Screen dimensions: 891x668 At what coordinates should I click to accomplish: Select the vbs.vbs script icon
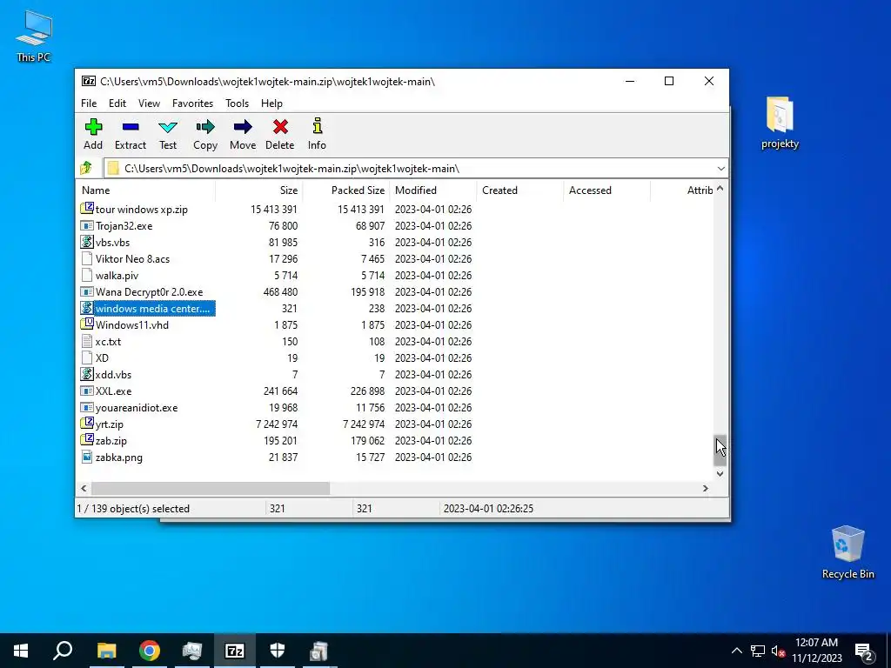(x=87, y=243)
